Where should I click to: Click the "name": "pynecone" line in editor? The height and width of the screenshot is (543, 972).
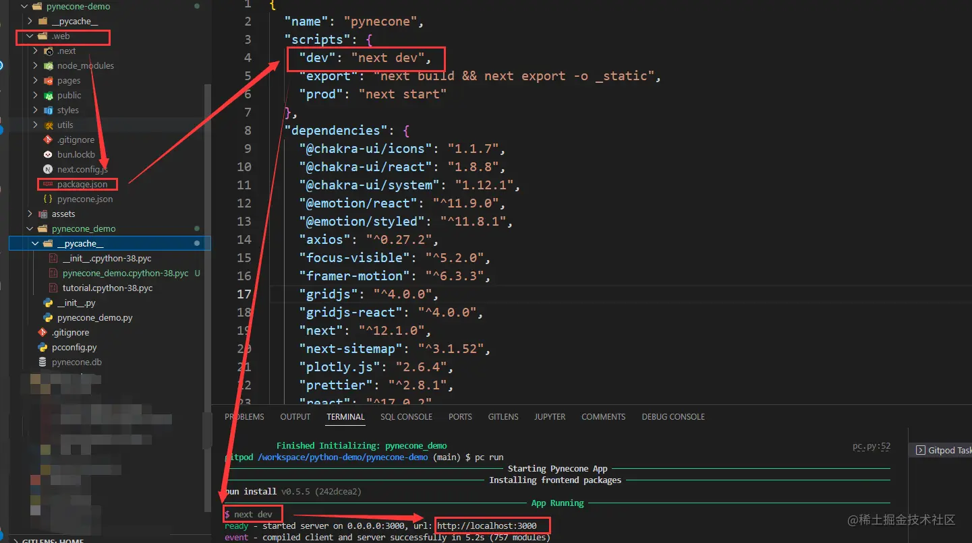click(x=353, y=22)
